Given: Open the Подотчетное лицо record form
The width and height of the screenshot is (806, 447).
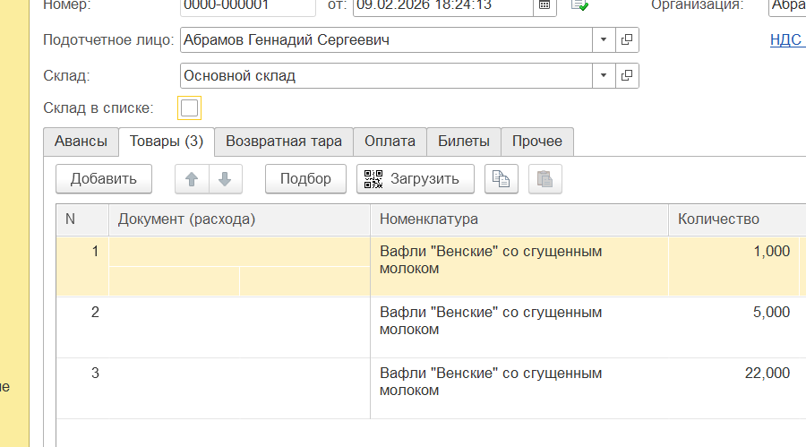Looking at the screenshot, I should (627, 40).
